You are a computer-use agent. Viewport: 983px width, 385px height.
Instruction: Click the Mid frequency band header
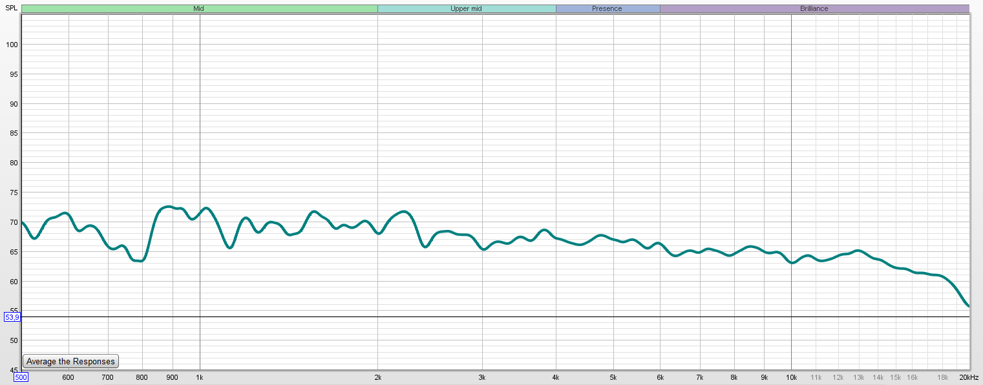(x=199, y=9)
